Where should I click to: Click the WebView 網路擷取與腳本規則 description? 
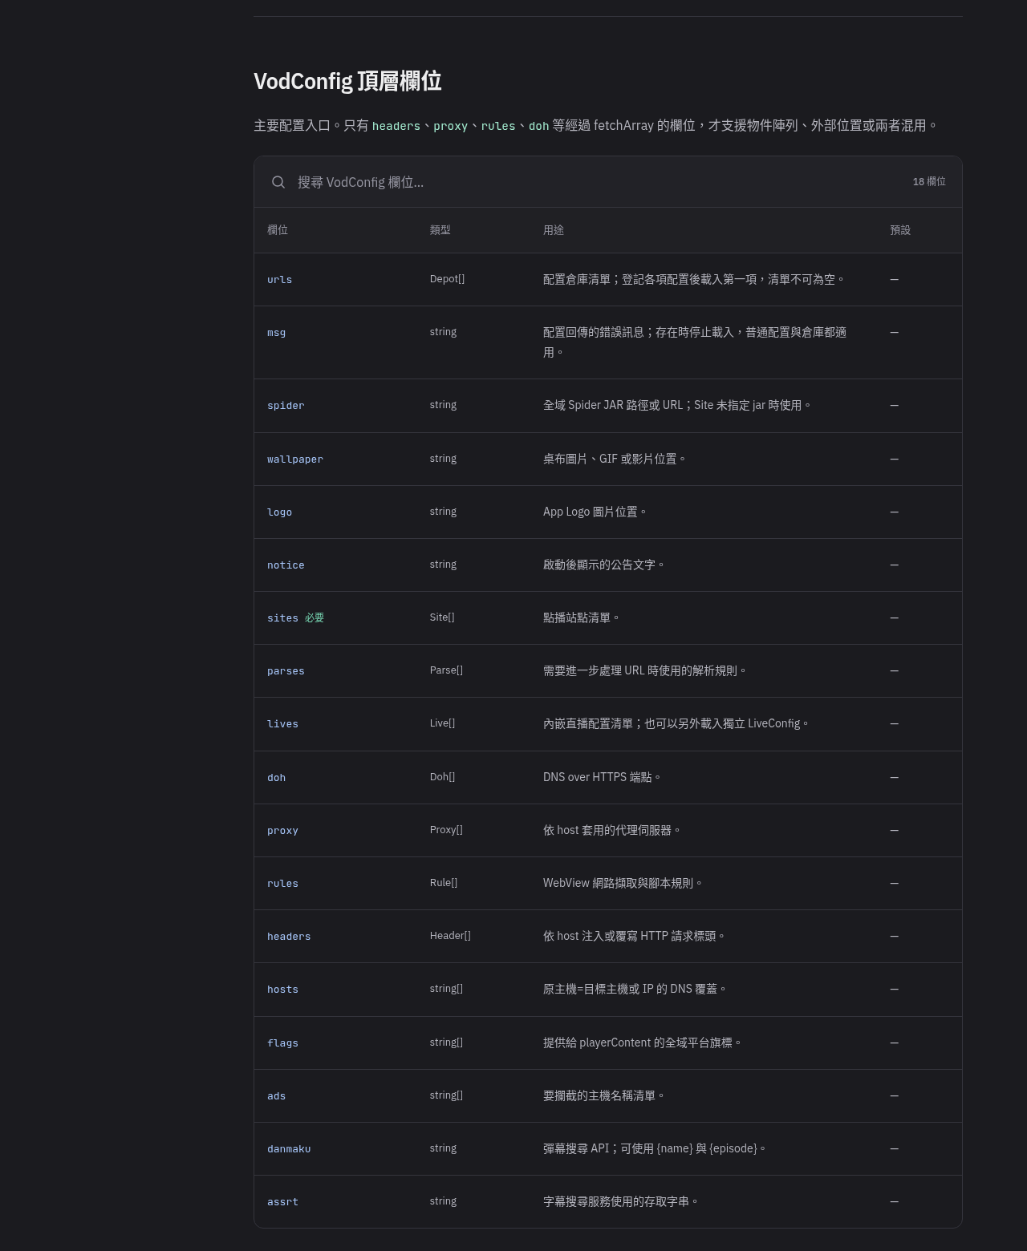(x=623, y=883)
